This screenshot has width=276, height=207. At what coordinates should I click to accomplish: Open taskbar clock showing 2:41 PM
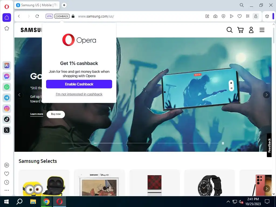(x=253, y=202)
